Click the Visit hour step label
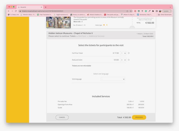 [x=82, y=36]
